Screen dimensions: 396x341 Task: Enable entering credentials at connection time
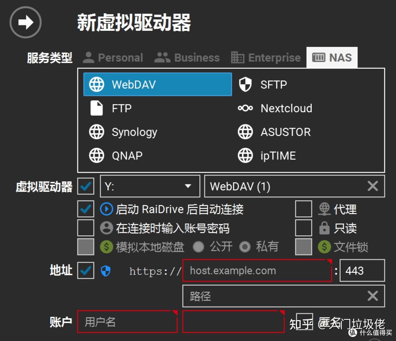click(86, 228)
